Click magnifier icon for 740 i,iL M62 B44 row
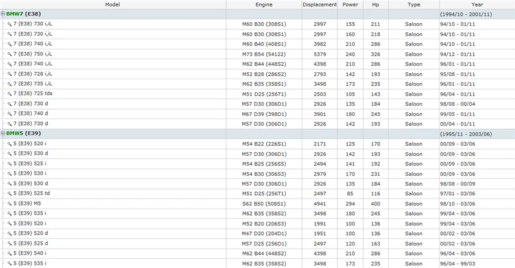Viewport: 515px width, 268px height. point(10,64)
